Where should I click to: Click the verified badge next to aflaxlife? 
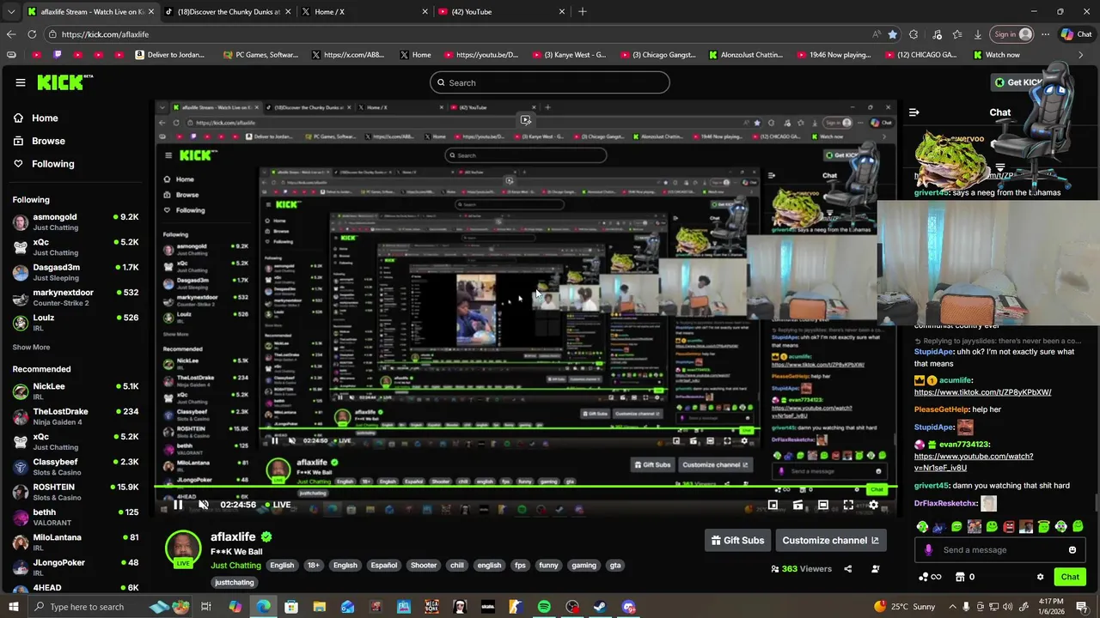[x=266, y=536]
